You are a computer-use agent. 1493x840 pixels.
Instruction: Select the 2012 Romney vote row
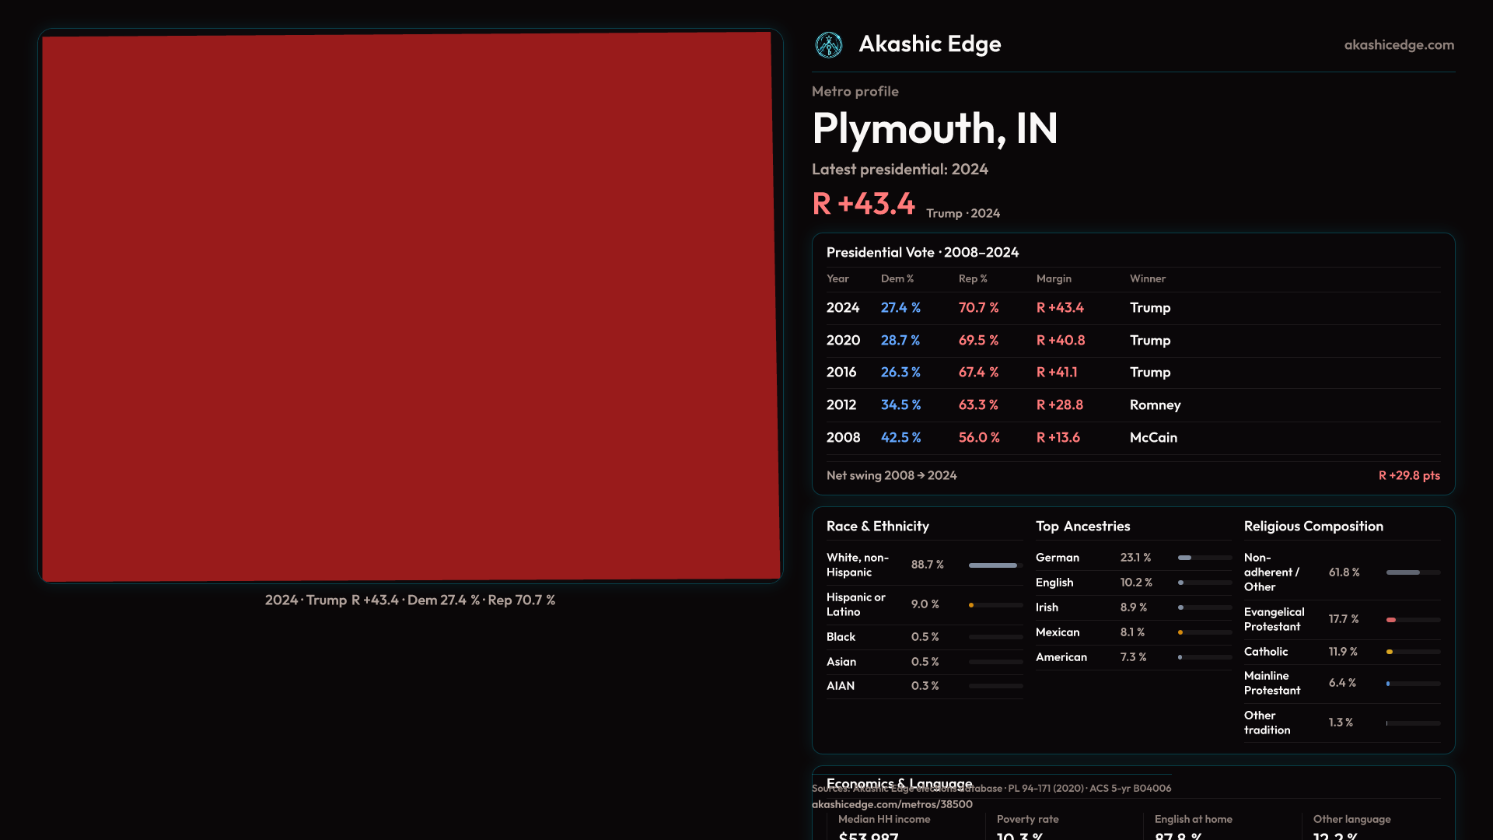[x=1132, y=405]
